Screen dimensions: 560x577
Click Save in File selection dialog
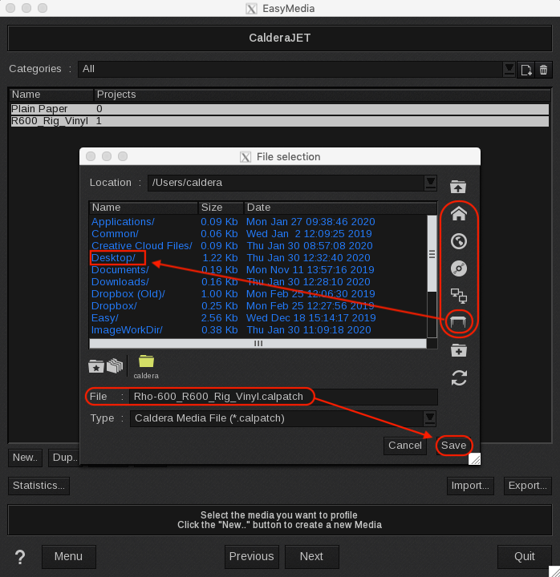pos(453,446)
